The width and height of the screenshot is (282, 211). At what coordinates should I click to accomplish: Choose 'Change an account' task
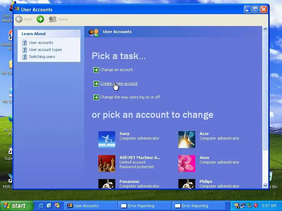coord(117,70)
